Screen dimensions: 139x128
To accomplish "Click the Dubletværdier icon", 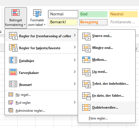I will 86,108.
